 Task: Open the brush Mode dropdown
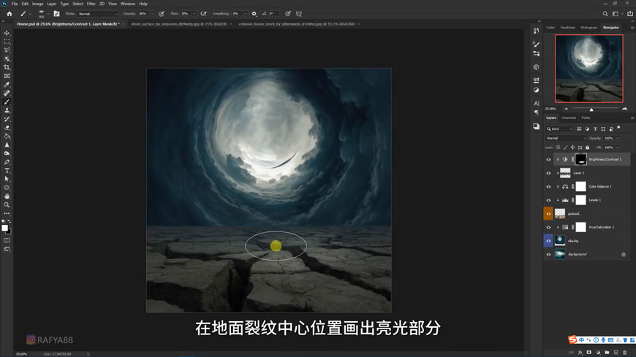(x=97, y=14)
